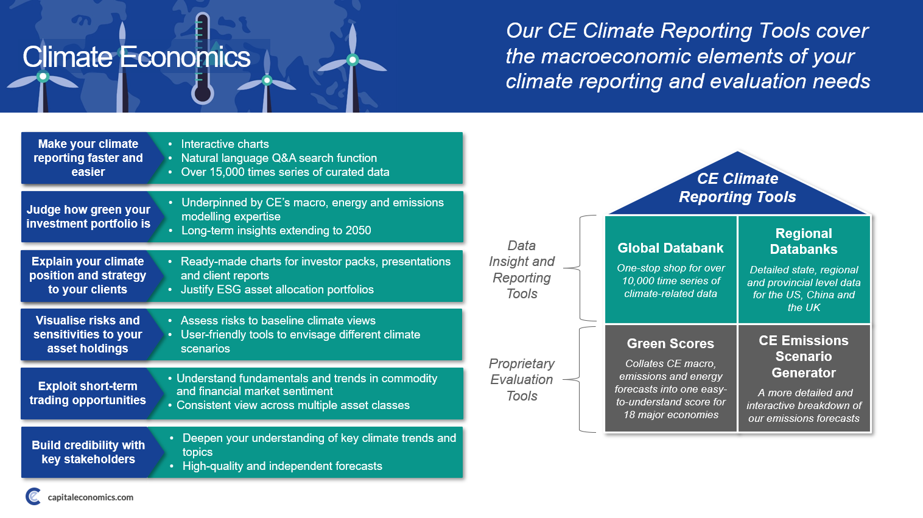Select 'Make your climate reporting faster and easier'
This screenshot has width=923, height=518.
click(x=88, y=158)
